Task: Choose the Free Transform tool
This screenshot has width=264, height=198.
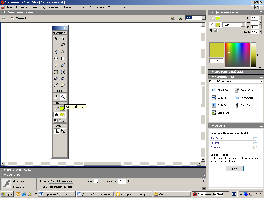Action: (56, 72)
